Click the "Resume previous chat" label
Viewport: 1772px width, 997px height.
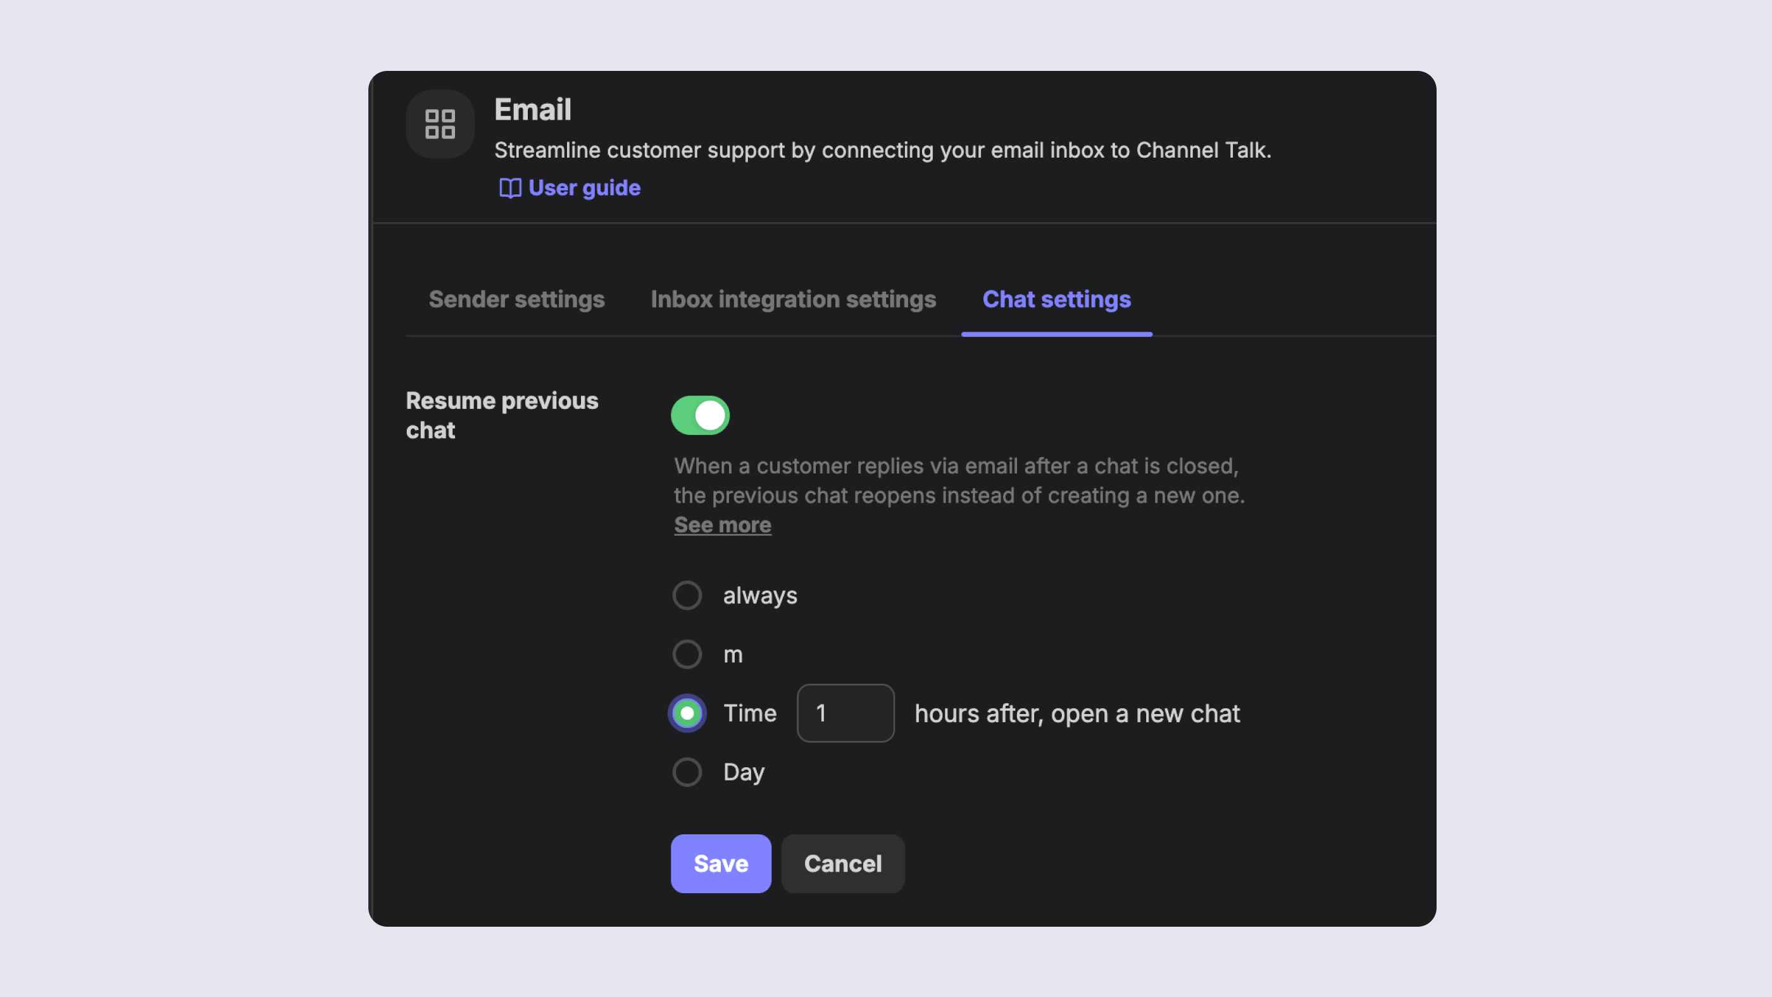(501, 415)
